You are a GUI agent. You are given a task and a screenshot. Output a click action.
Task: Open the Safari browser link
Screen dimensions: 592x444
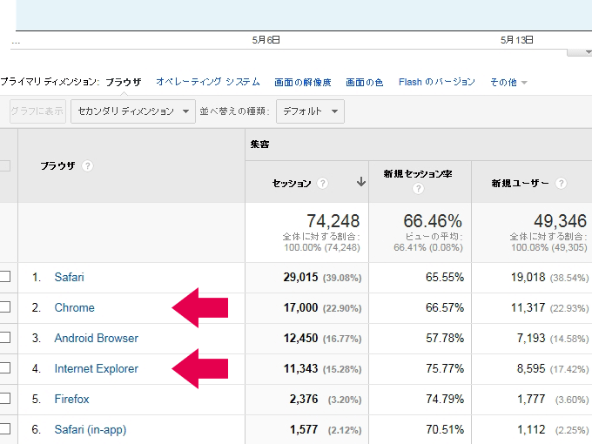(69, 277)
